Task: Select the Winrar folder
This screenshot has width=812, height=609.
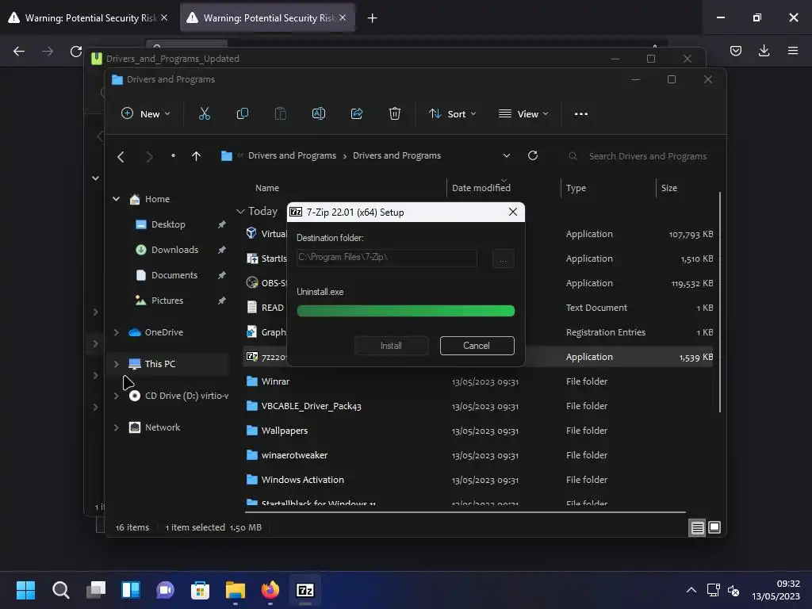Action: [275, 381]
